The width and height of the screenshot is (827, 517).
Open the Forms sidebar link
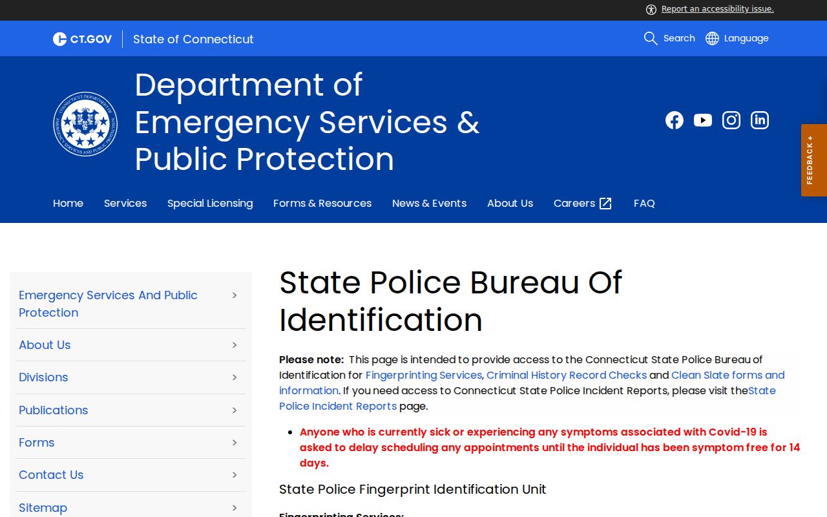[36, 443]
